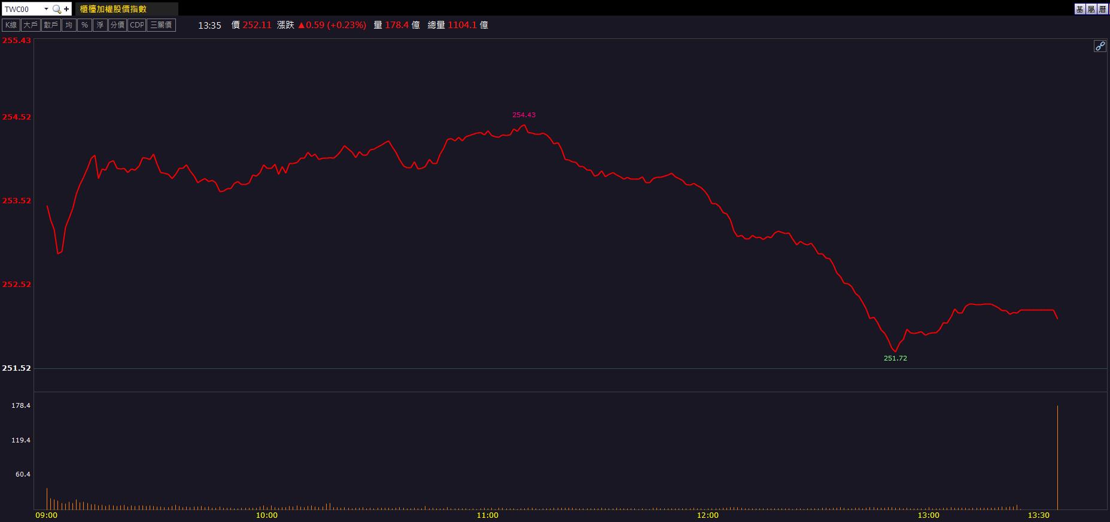The width and height of the screenshot is (1110, 522).
Task: Toggle the 分價 price distribution button
Action: pos(117,25)
